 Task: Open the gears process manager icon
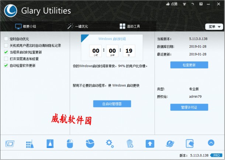110,143
